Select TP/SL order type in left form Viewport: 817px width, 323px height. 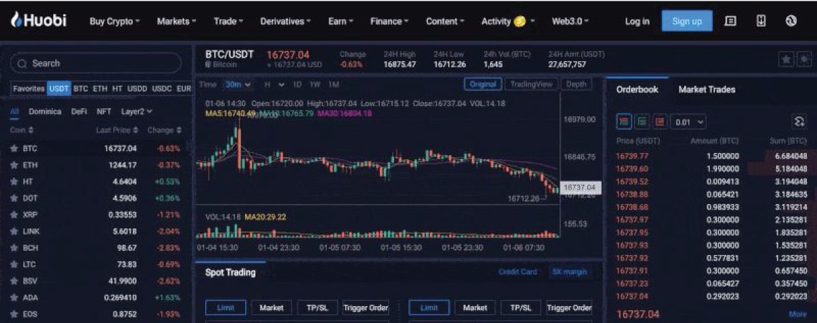pyautogui.click(x=317, y=308)
